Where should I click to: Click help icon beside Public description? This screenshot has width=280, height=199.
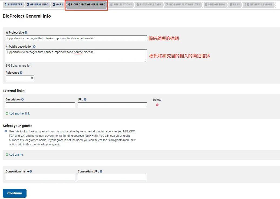pyautogui.click(x=34, y=47)
